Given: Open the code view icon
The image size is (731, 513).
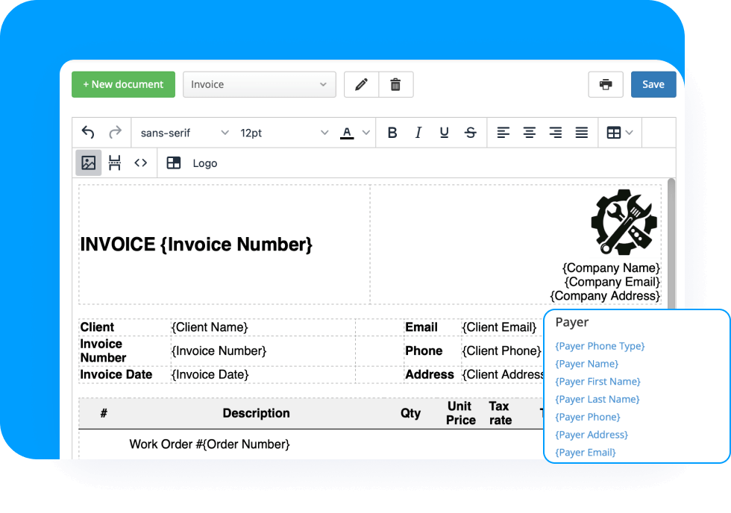Looking at the screenshot, I should 141,163.
